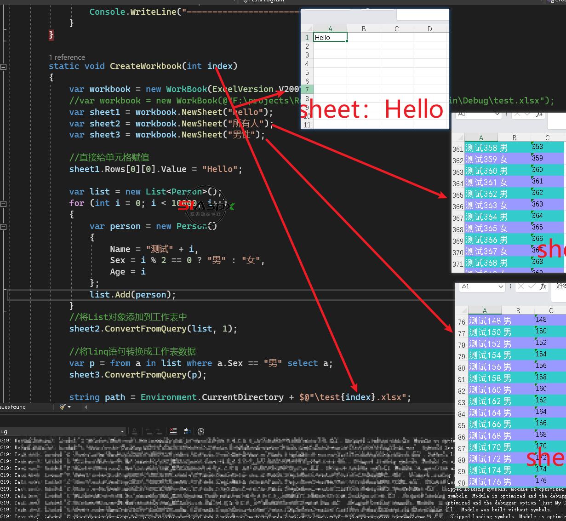
Task: Open the output source dropdown
Action: click(122, 431)
